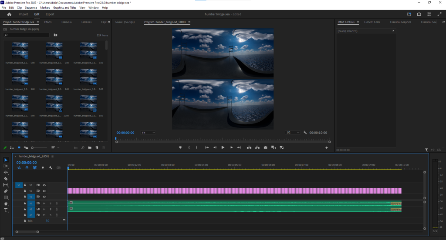Image resolution: width=446 pixels, height=240 pixels.
Task: Open the Fit zoom level dropdown
Action: [148, 132]
